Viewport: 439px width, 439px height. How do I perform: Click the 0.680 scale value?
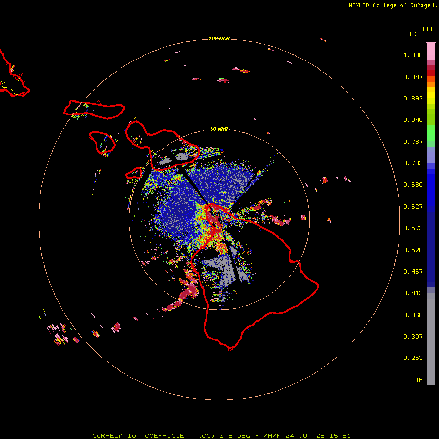pyautogui.click(x=413, y=185)
